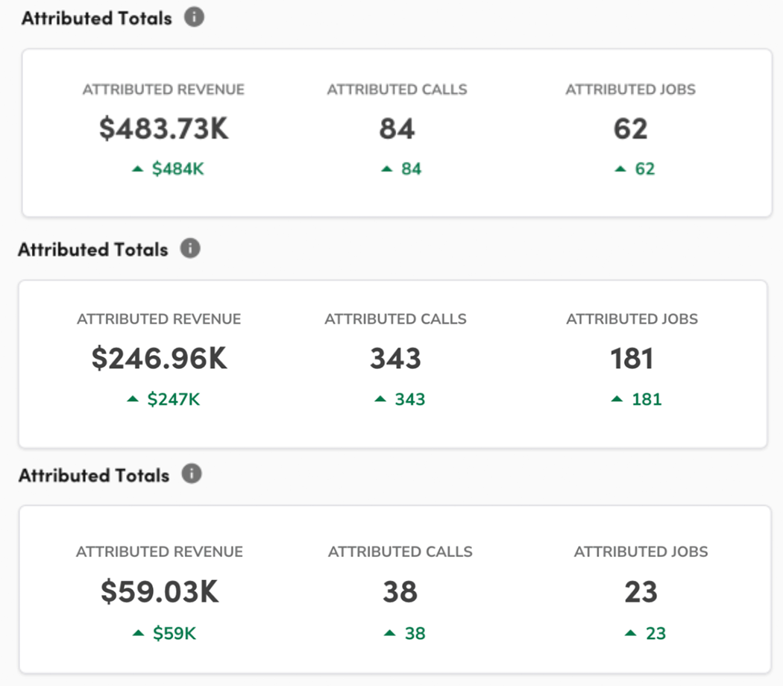This screenshot has width=783, height=686.
Task: Select the $59.03K attributed revenue value
Action: coord(160,591)
